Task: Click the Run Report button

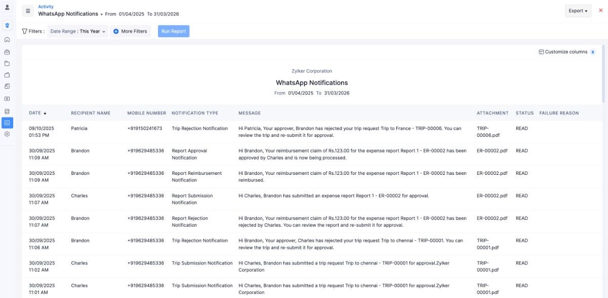Action: pyautogui.click(x=173, y=31)
